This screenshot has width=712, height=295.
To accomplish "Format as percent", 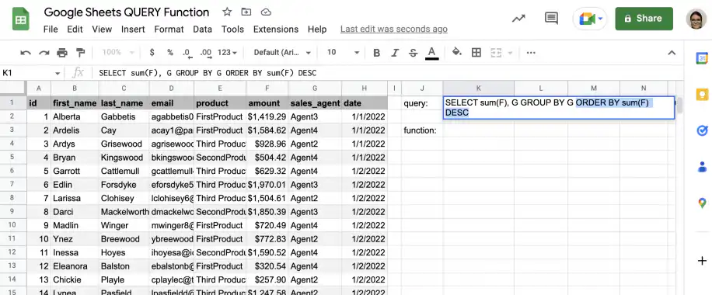I will tap(170, 53).
